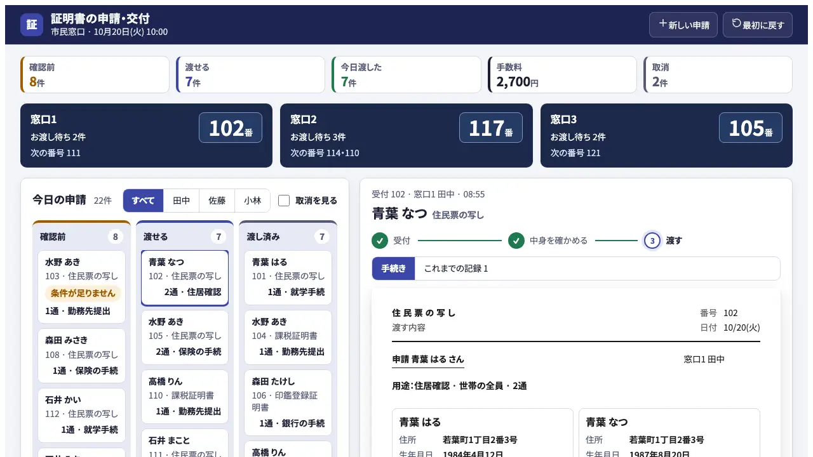The image size is (813, 457).
Task: Select the 窓口2 counter panel
Action: coord(406,136)
